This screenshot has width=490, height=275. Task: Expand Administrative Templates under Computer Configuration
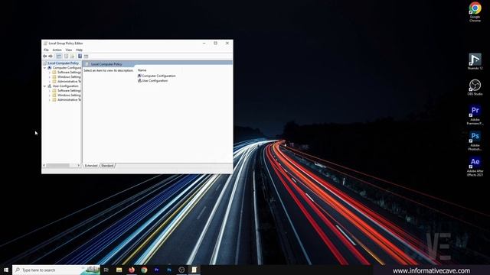[49, 82]
